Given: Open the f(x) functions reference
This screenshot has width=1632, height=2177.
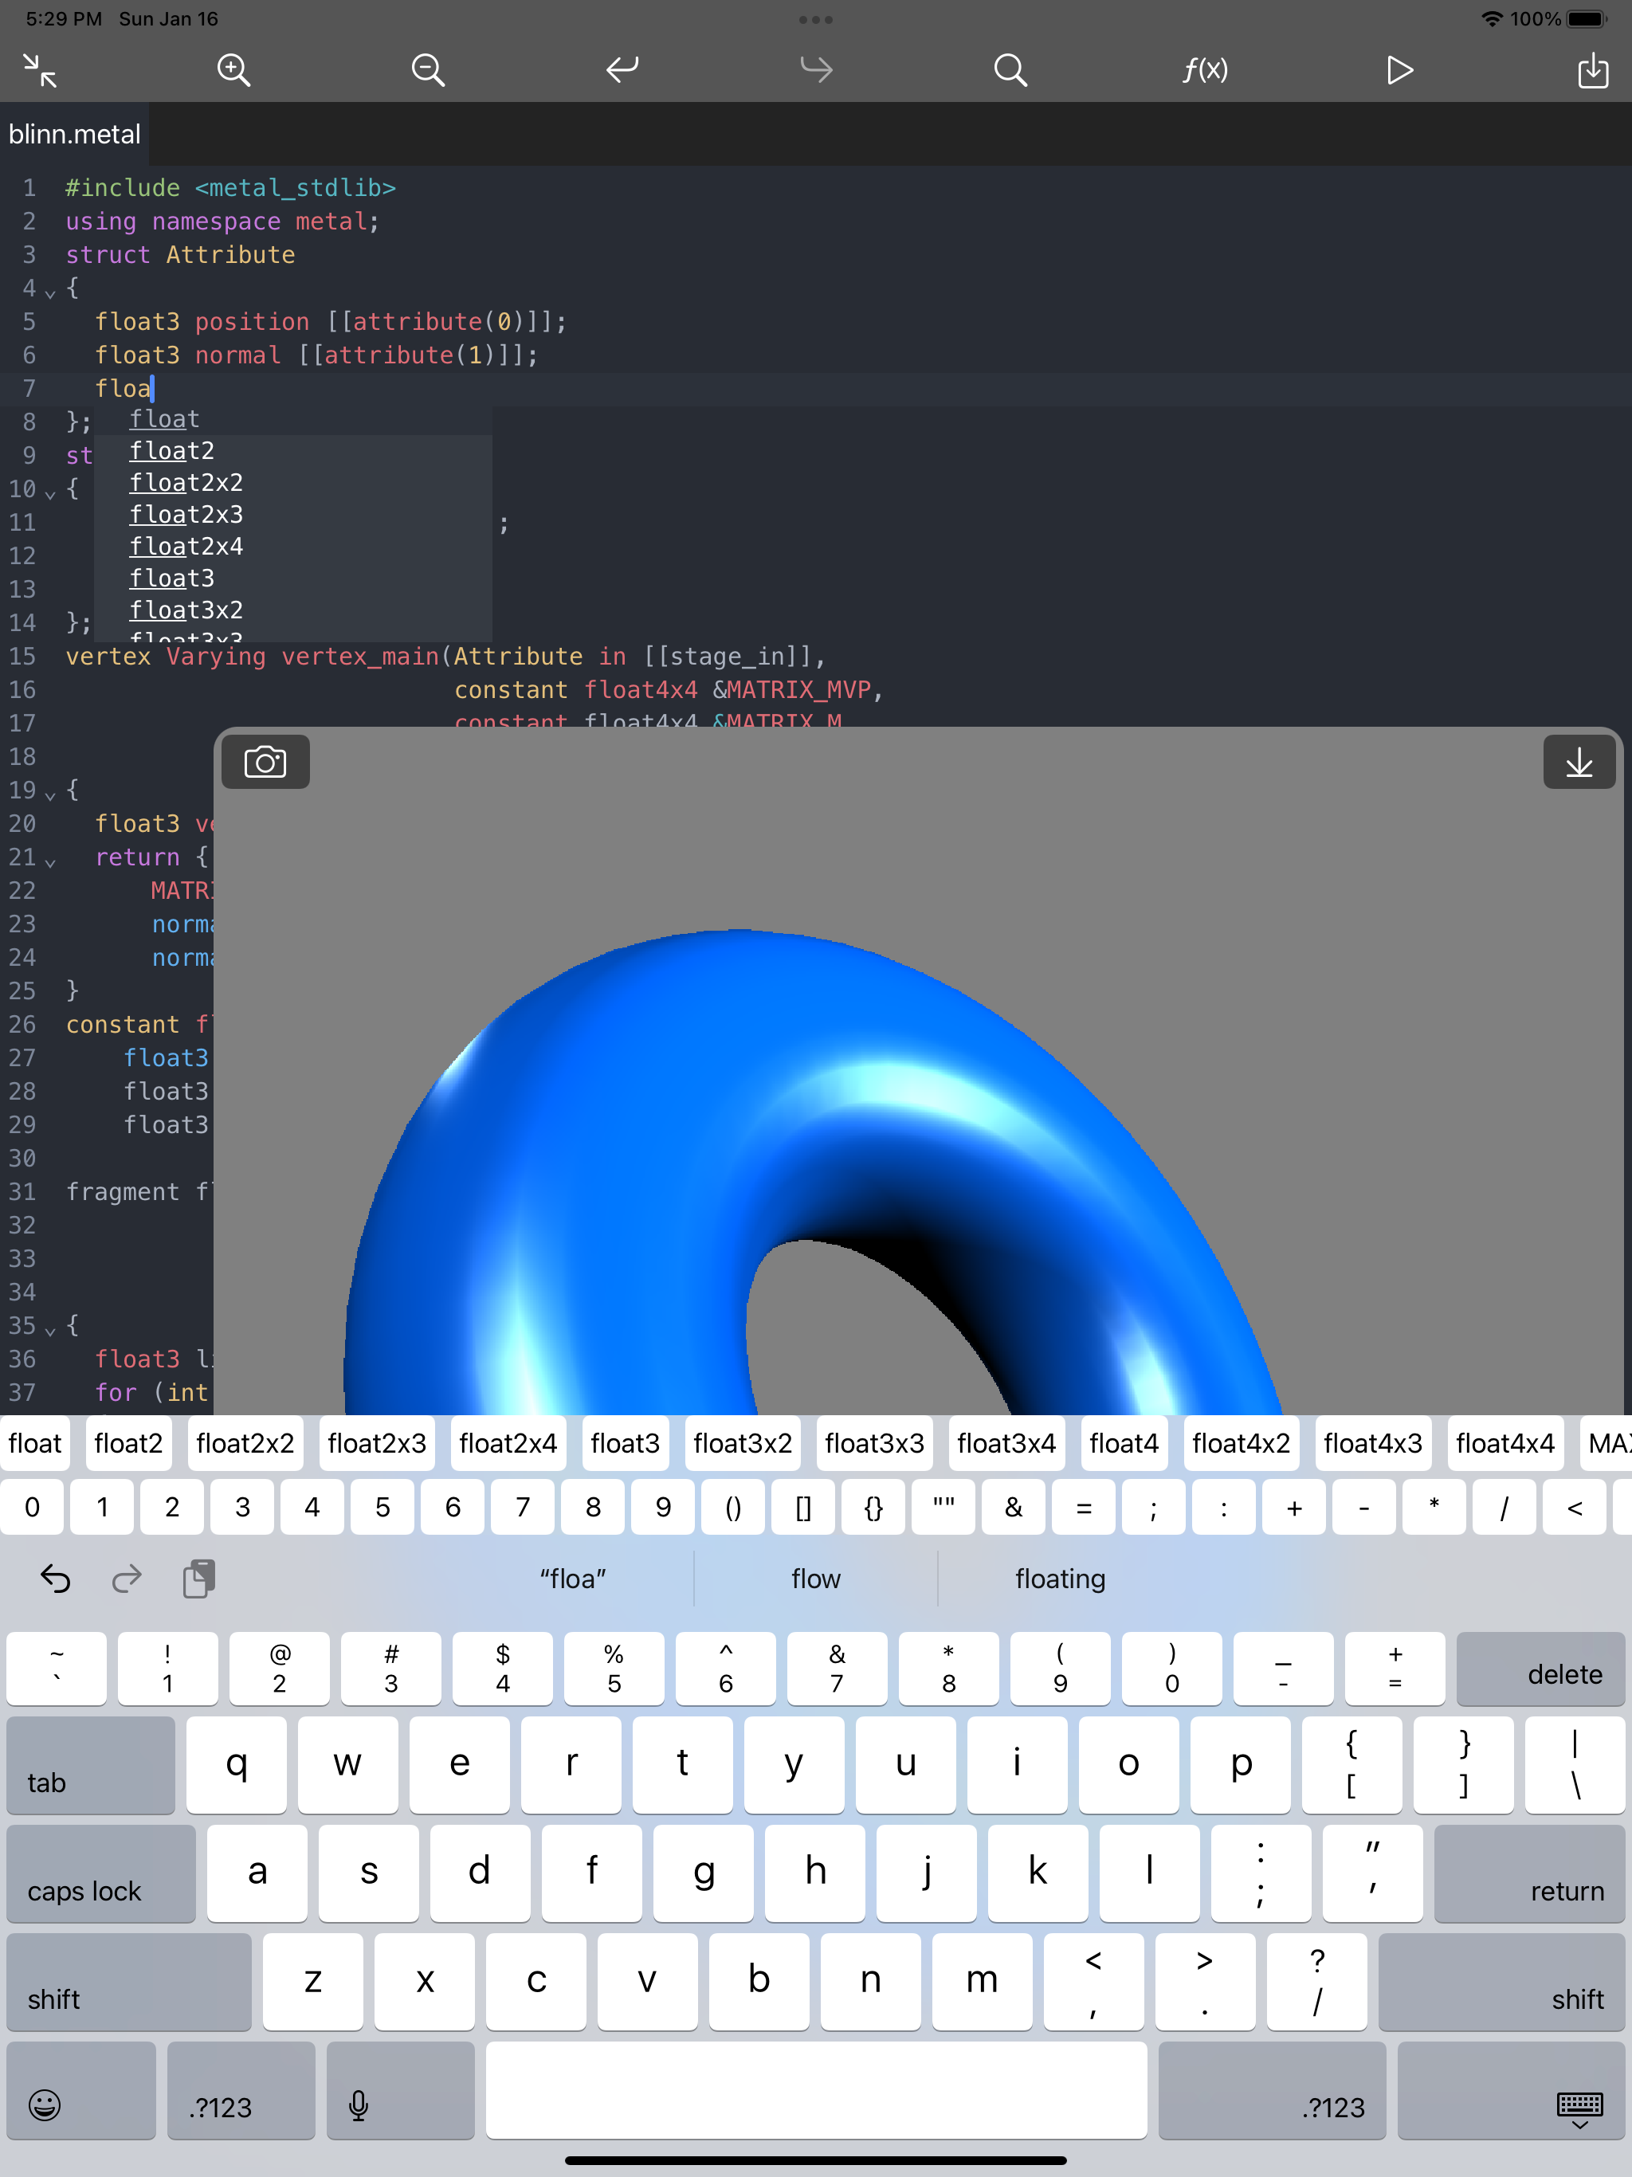Looking at the screenshot, I should (x=1205, y=70).
